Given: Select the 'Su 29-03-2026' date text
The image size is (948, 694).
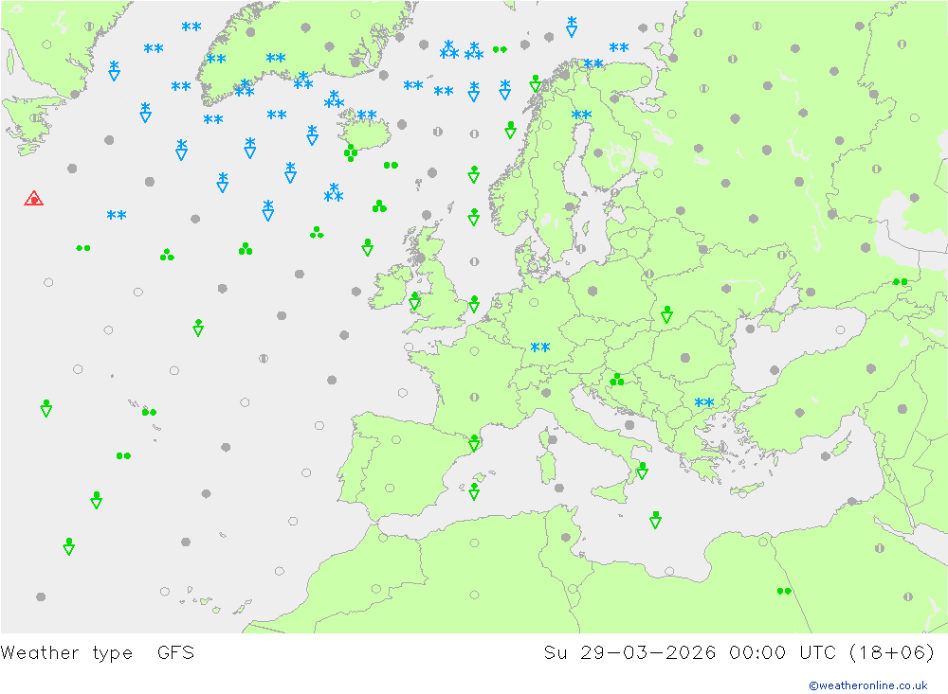Looking at the screenshot, I should [x=629, y=652].
